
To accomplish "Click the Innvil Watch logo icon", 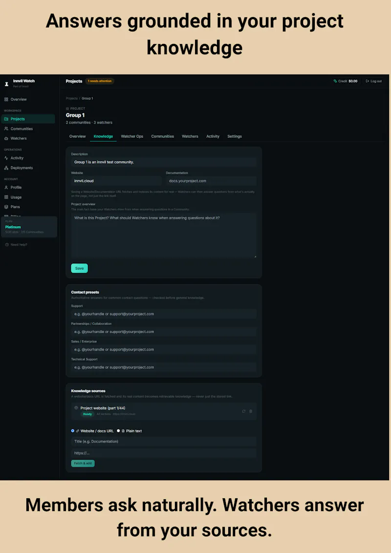I will tap(6, 84).
